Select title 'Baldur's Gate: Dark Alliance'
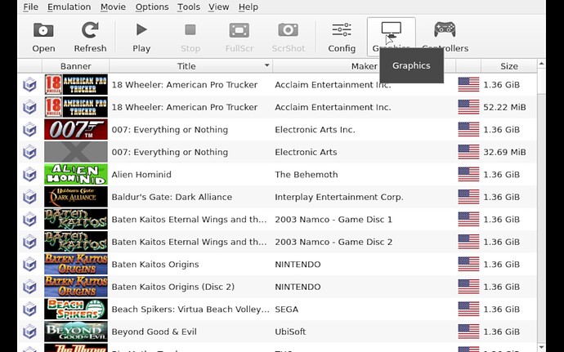 172,197
